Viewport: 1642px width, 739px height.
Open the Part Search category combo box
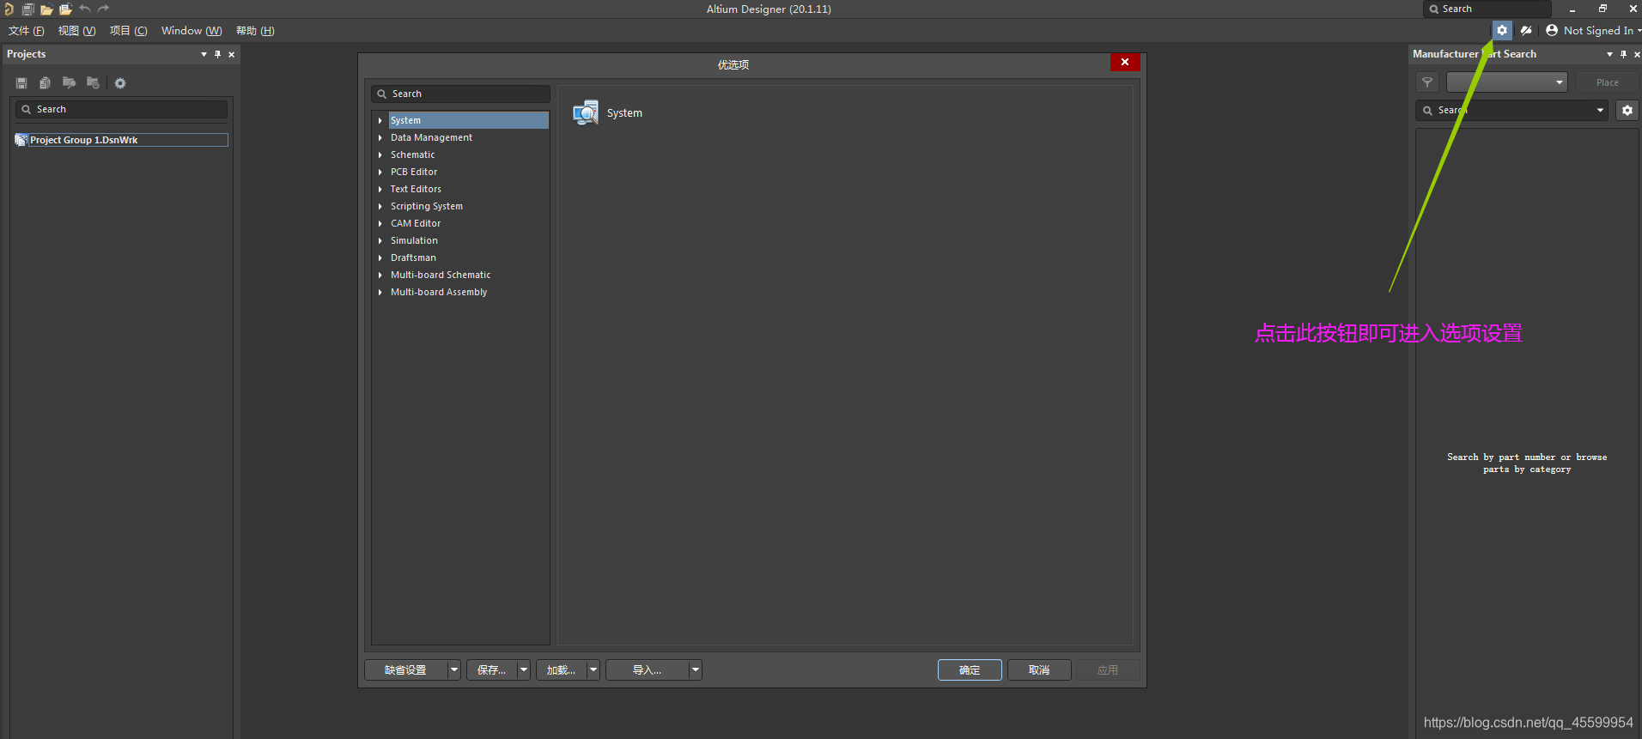tap(1507, 82)
